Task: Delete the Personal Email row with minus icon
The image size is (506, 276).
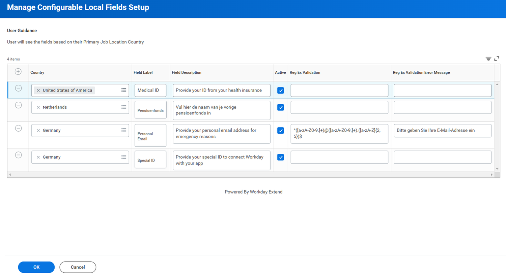Action: tap(18, 128)
